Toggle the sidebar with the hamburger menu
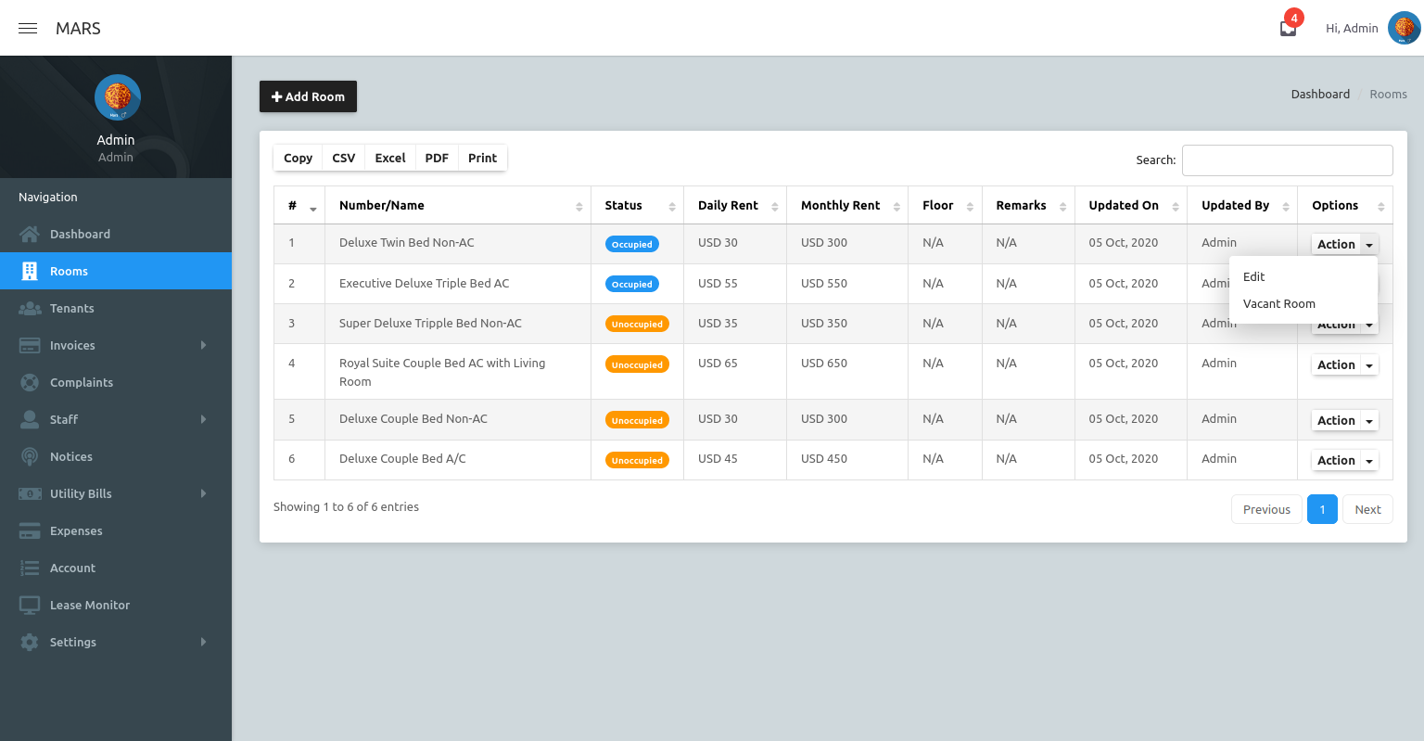Viewport: 1424px width, 741px height. (x=27, y=28)
